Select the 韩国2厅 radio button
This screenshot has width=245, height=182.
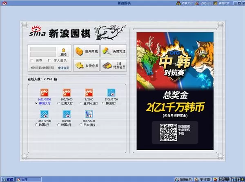(36, 125)
